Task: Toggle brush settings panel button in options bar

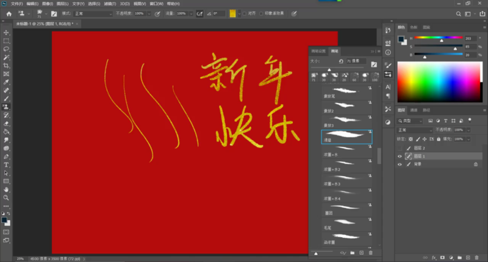Action: point(54,13)
